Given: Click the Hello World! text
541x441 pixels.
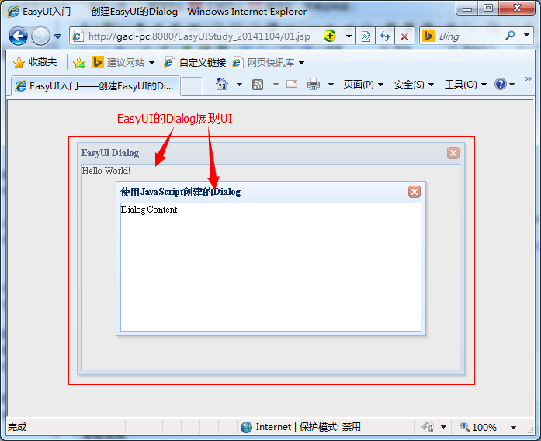Looking at the screenshot, I should [x=106, y=171].
